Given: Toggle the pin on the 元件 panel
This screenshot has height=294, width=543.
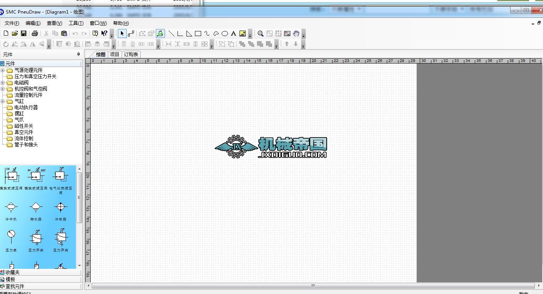Looking at the screenshot, I should point(79,55).
